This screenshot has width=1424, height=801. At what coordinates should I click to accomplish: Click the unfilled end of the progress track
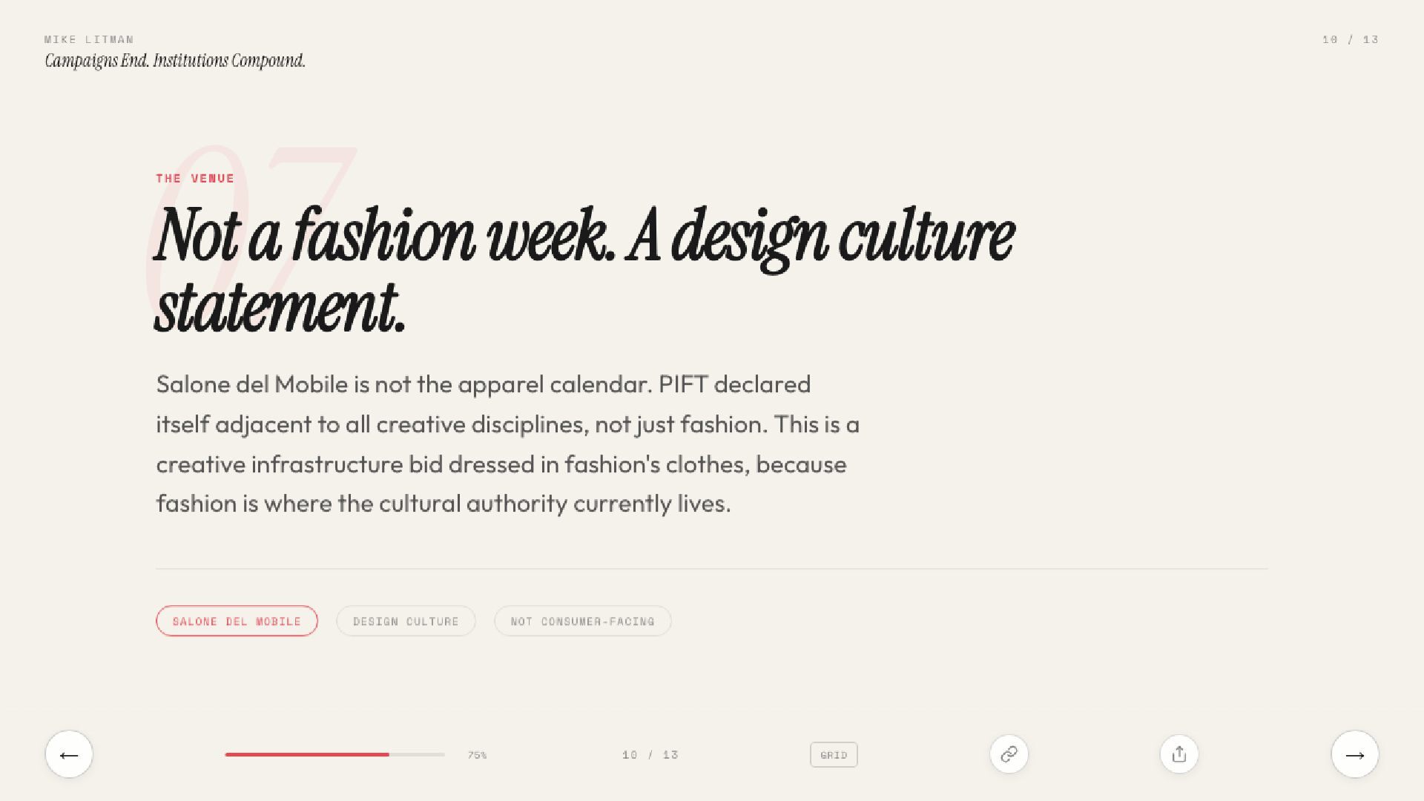click(417, 754)
